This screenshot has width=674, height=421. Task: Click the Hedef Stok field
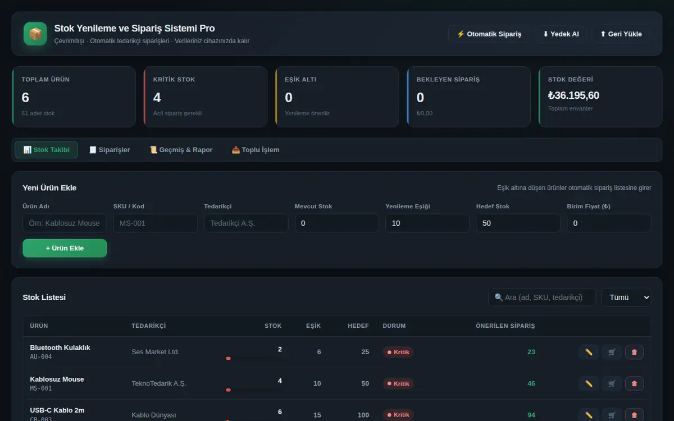pyautogui.click(x=518, y=223)
